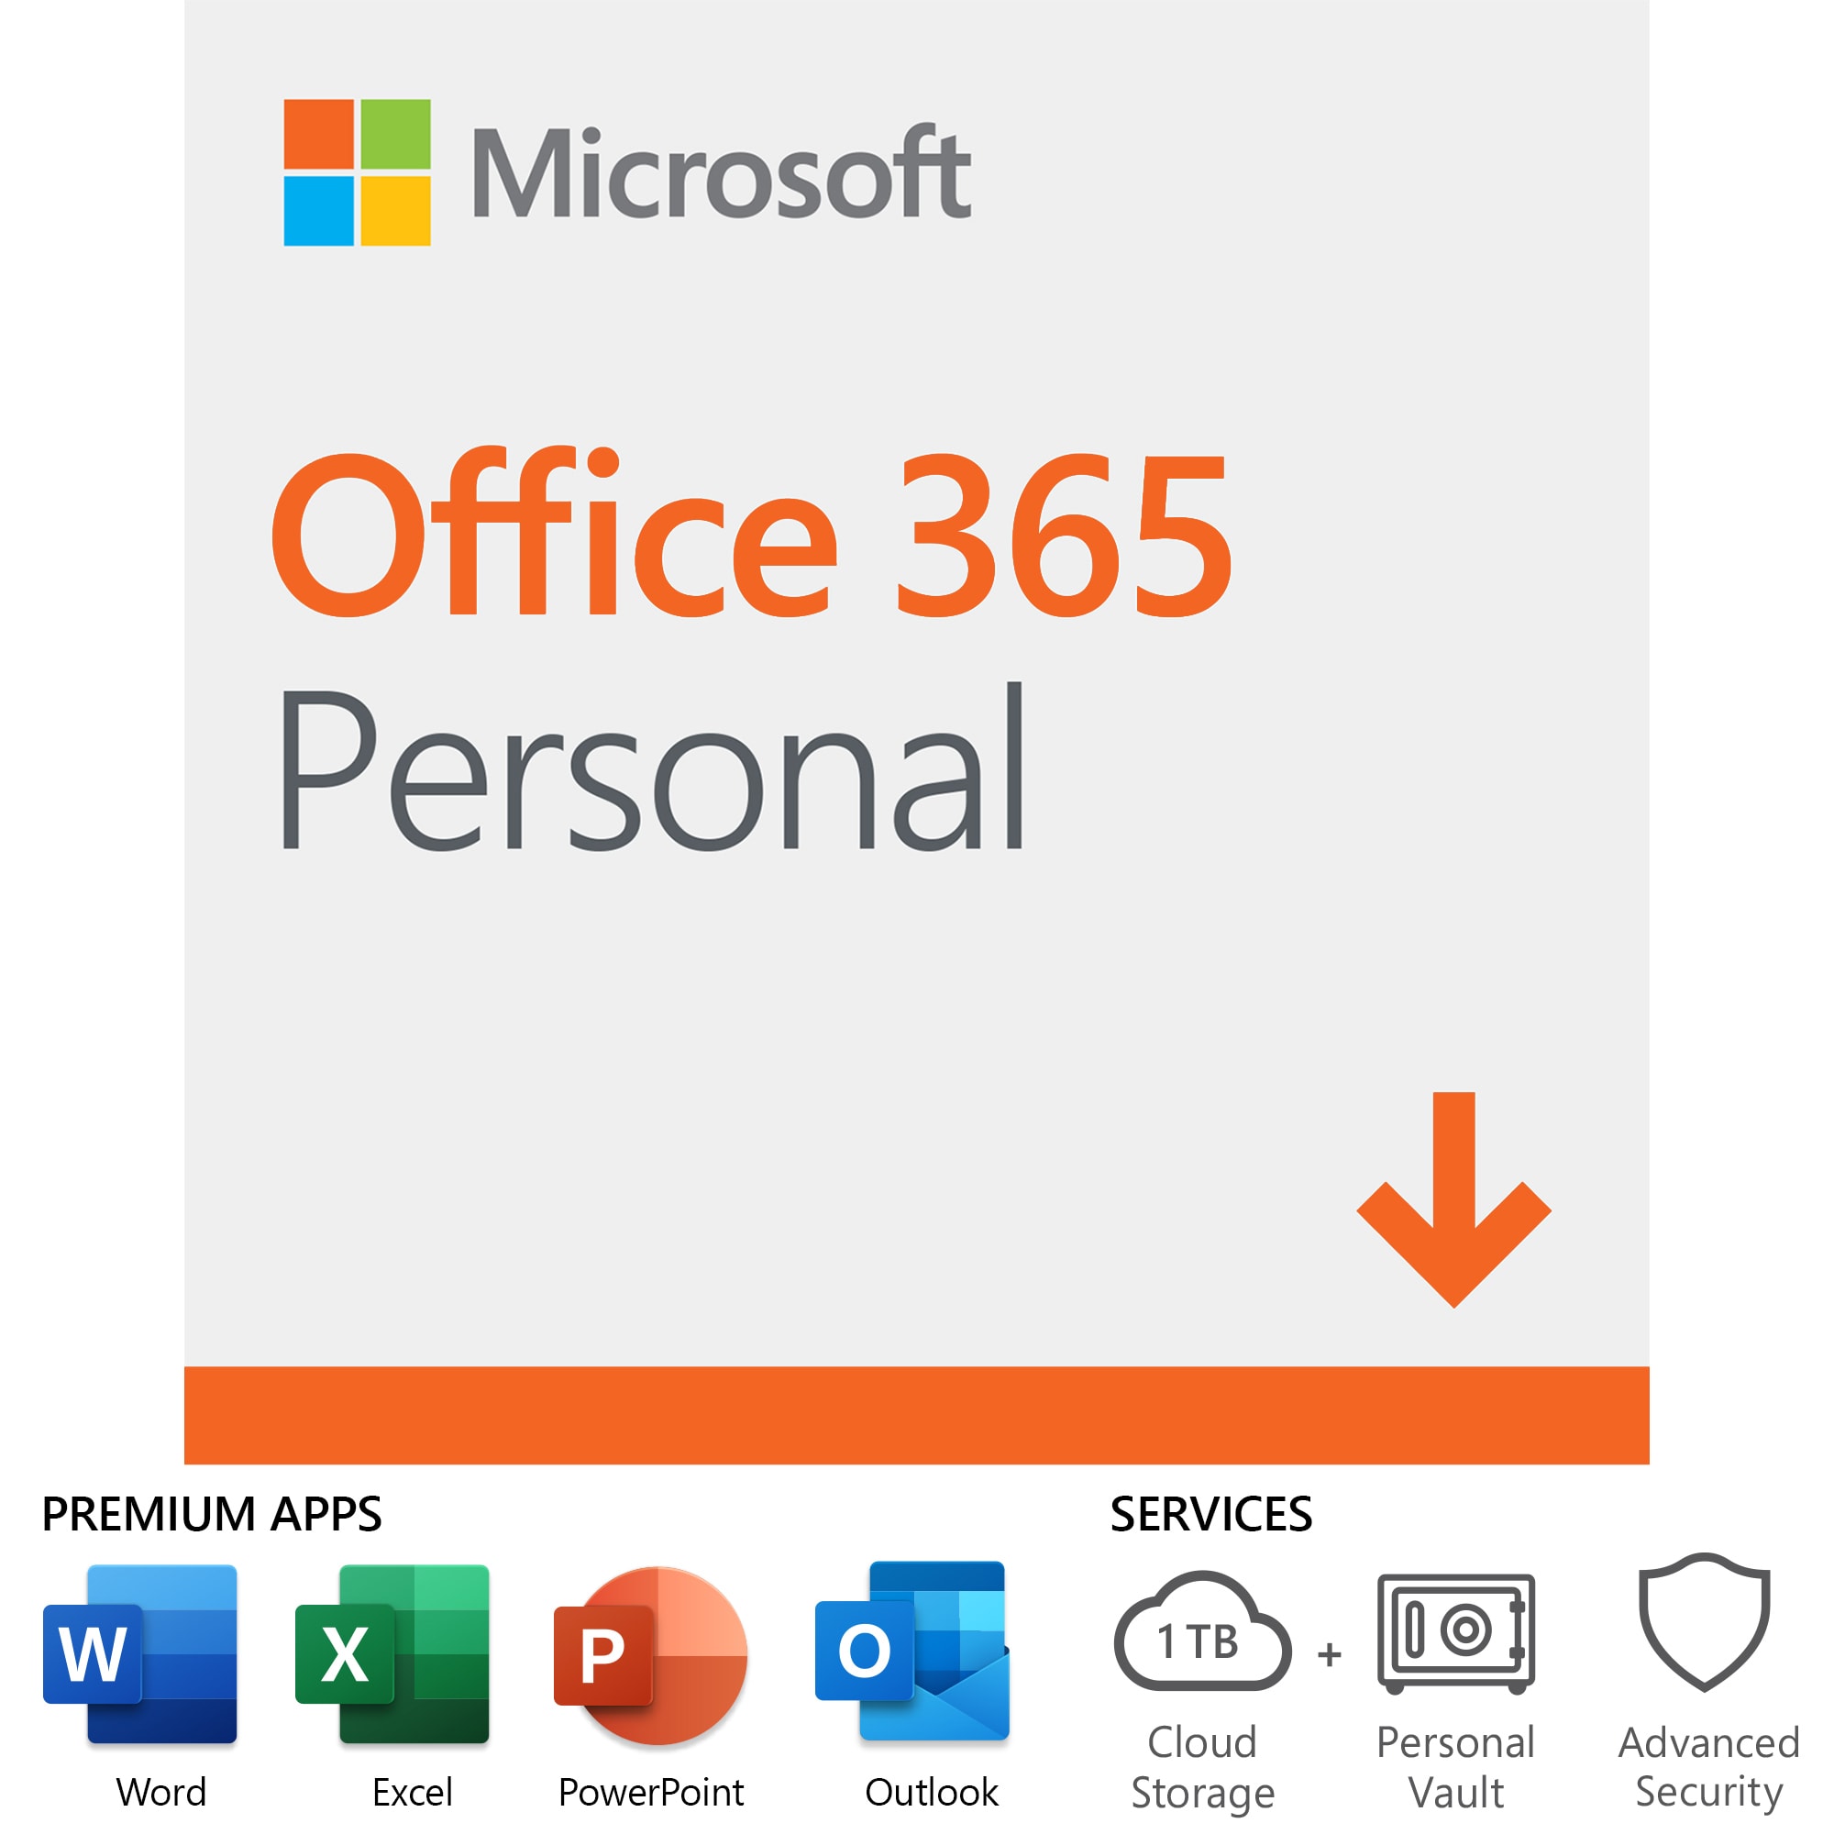Click the SERVICES heading
This screenshot has height=1834, width=1834.
tap(1211, 1513)
